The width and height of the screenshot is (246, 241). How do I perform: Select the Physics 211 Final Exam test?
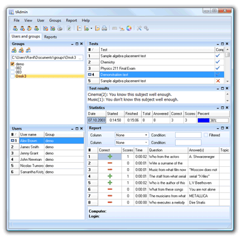(156, 68)
